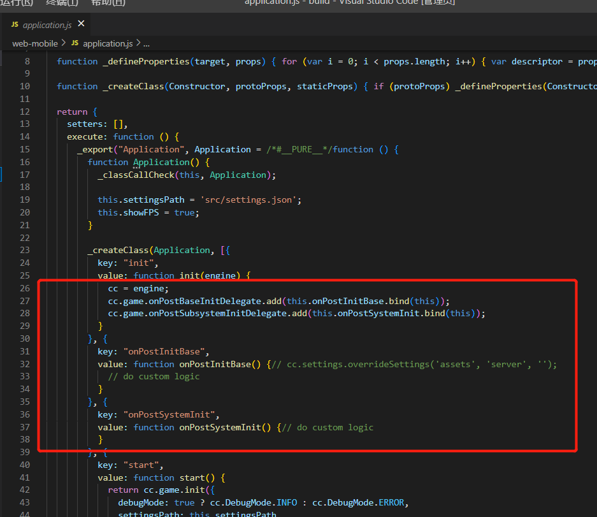Click line number 17 in the gutter
This screenshot has height=517, width=597.
click(25, 175)
